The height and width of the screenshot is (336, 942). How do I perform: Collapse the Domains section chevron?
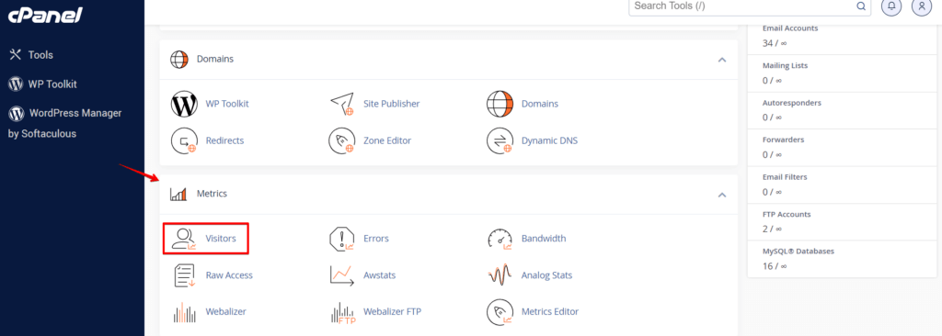coord(722,60)
